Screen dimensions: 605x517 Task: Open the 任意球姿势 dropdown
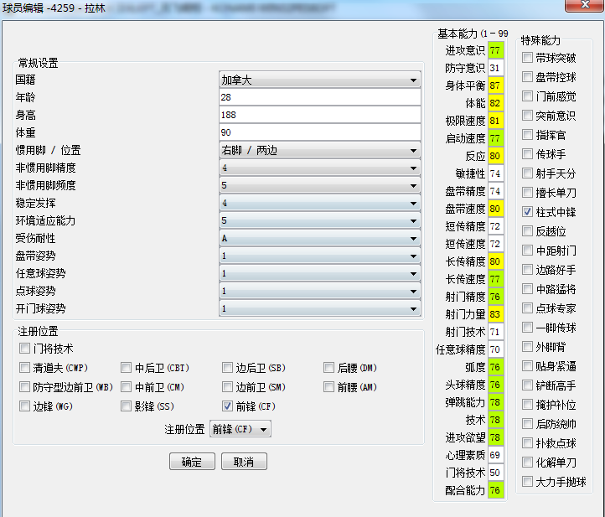point(320,273)
